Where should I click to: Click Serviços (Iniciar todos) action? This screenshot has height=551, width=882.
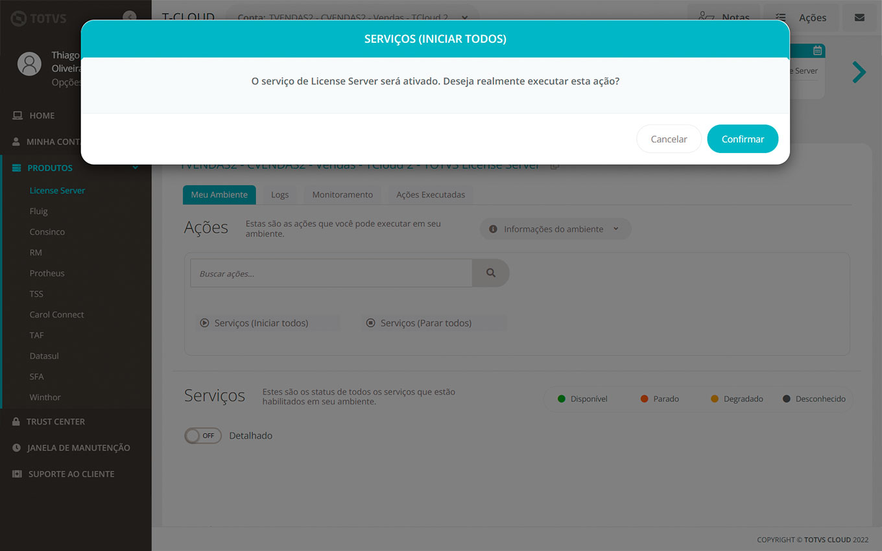[x=268, y=323]
